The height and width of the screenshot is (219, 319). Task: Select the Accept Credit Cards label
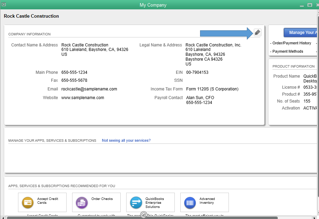click(48, 201)
